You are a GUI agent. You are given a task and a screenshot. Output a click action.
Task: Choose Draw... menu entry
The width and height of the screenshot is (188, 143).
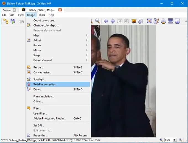(58, 89)
